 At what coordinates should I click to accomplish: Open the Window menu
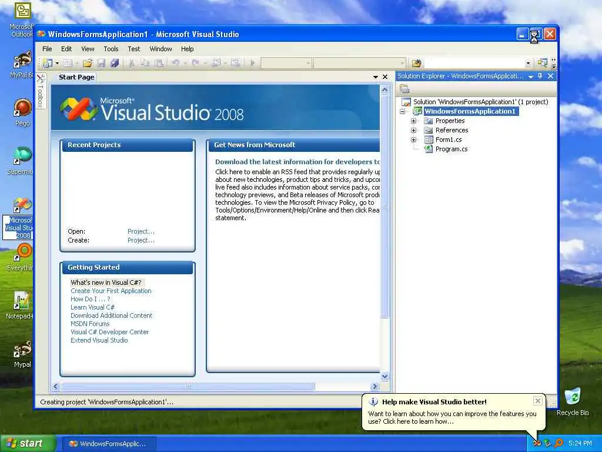pos(160,49)
